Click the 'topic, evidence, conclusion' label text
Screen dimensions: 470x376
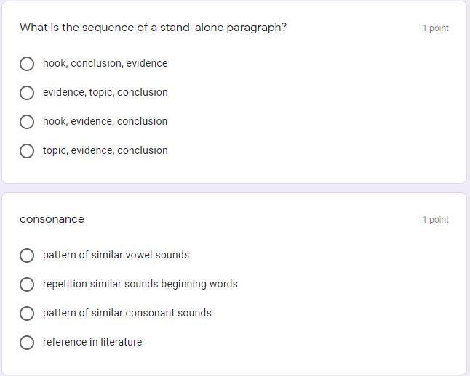tap(105, 150)
